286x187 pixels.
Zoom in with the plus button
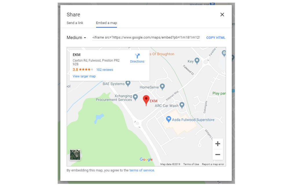[x=218, y=144]
